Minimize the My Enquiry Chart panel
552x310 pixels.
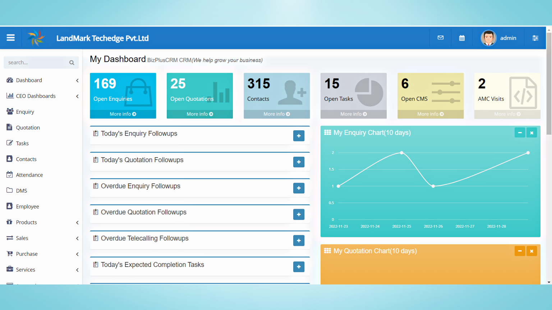(520, 133)
